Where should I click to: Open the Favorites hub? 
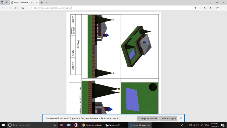click(x=204, y=8)
